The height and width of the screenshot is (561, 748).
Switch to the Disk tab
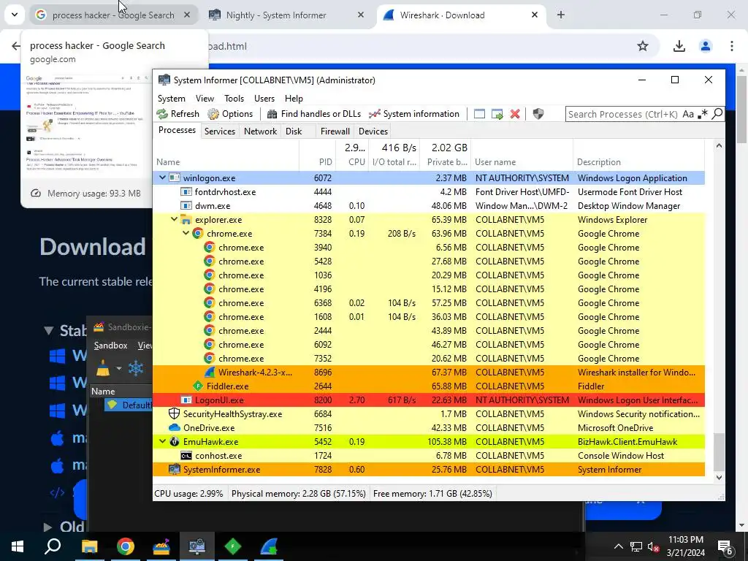[294, 131]
